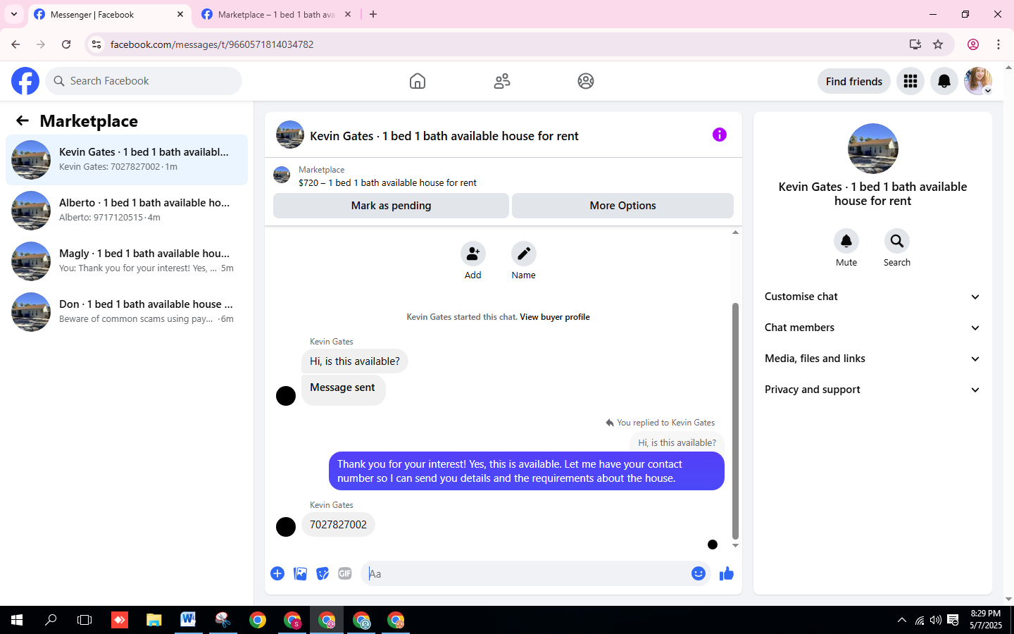Open File Explorer from the taskbar

tap(154, 620)
